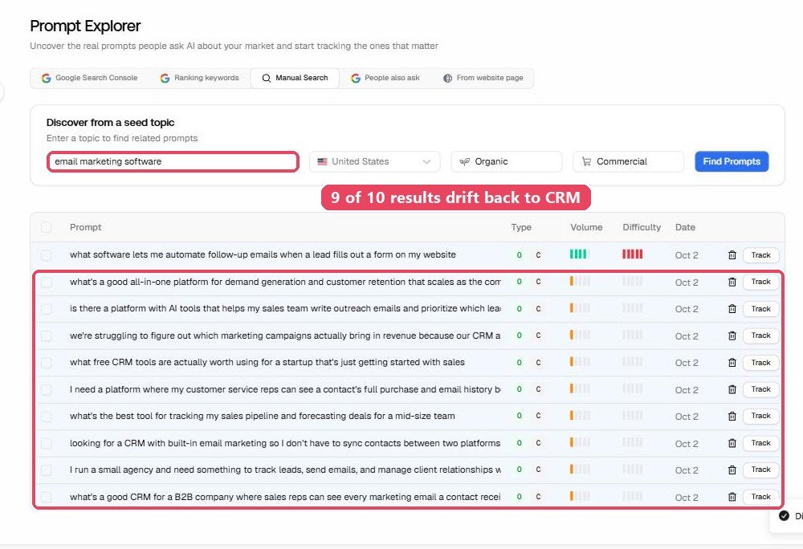
Task: Click trash icon for 'struggling to figure out' row
Action: [x=732, y=335]
